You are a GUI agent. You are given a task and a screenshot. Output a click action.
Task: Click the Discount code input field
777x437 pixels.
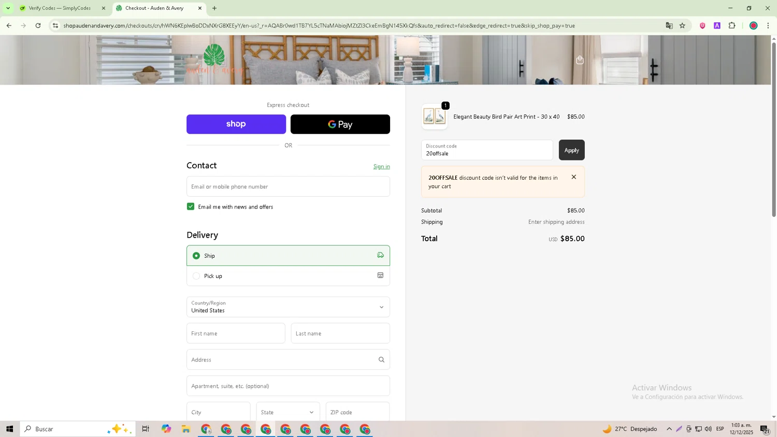click(487, 150)
